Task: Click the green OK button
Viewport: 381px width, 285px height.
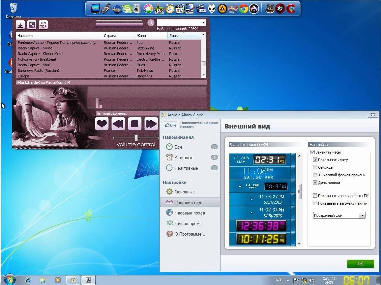Action: point(360,264)
